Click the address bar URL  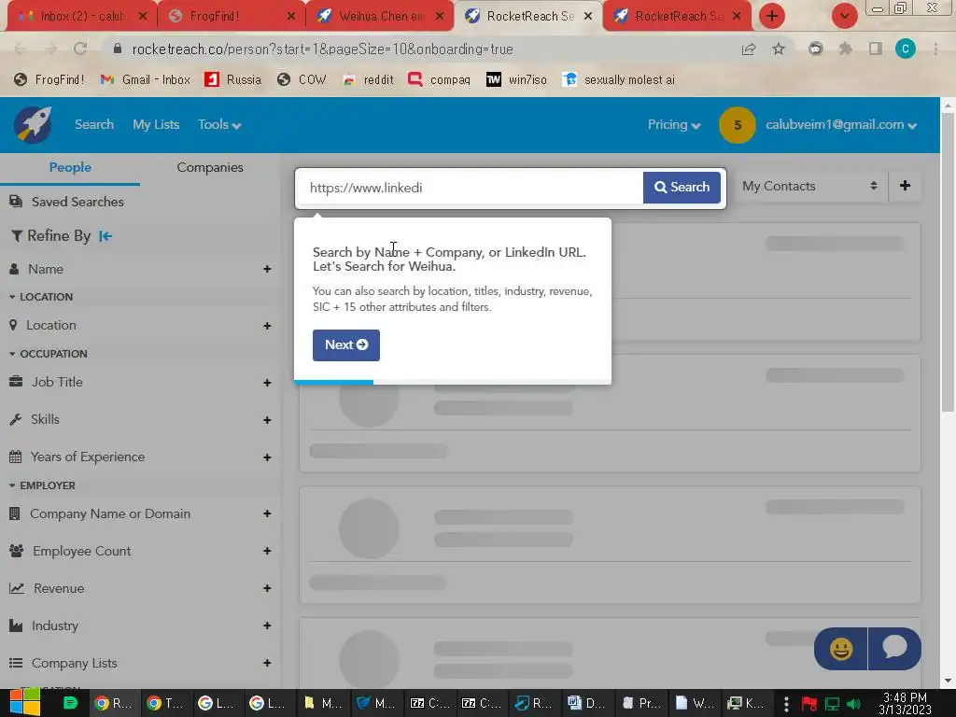322,49
